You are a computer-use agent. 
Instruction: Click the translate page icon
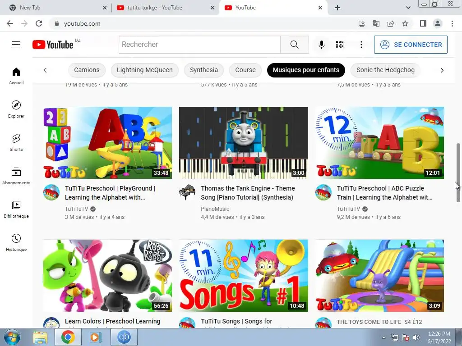coord(376,23)
